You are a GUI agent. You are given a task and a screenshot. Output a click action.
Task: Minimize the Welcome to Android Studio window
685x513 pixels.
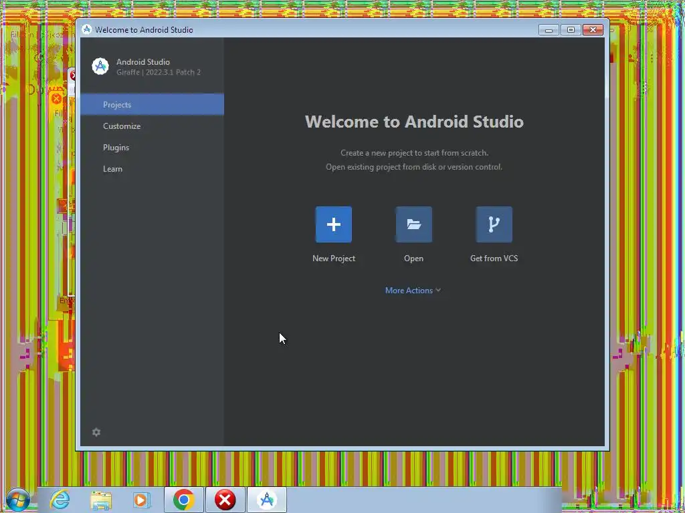click(x=549, y=29)
